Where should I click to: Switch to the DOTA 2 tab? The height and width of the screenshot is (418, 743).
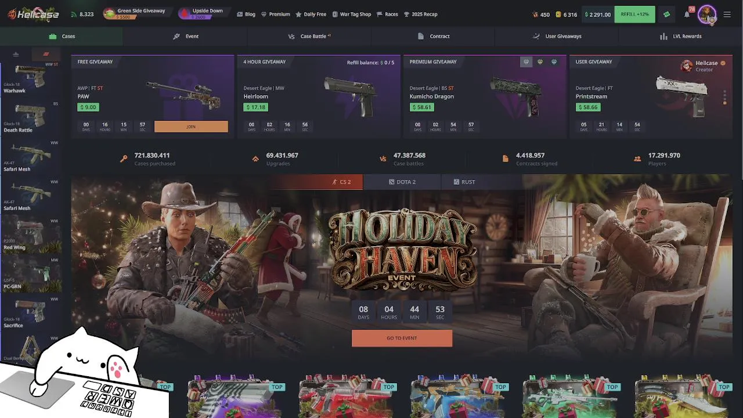tap(402, 182)
